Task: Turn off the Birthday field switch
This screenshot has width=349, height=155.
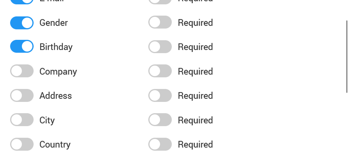Action: (x=22, y=46)
